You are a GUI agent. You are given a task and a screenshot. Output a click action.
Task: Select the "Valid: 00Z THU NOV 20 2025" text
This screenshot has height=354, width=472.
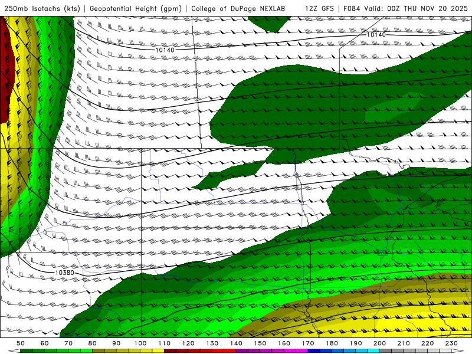pyautogui.click(x=416, y=8)
